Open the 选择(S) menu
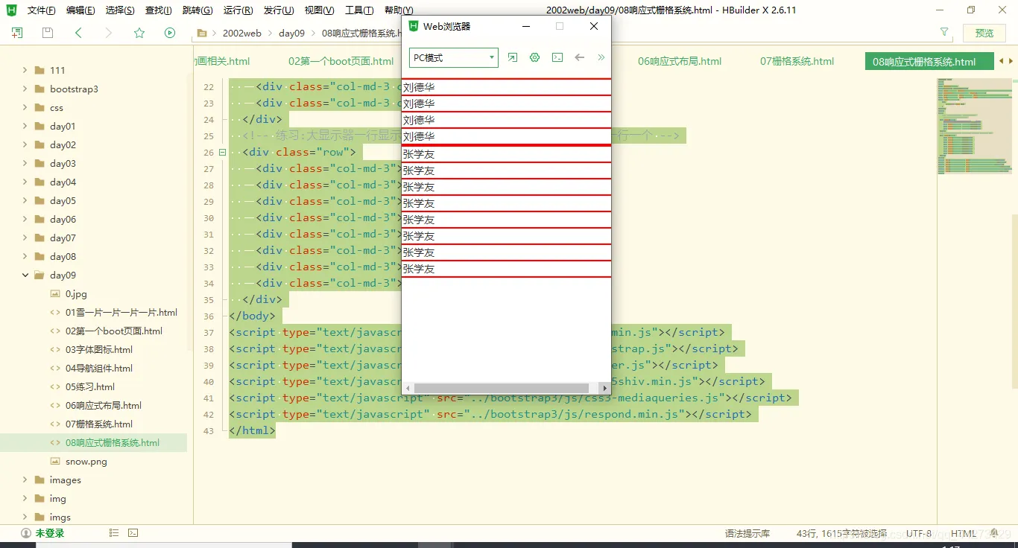The width and height of the screenshot is (1018, 548). 120,10
